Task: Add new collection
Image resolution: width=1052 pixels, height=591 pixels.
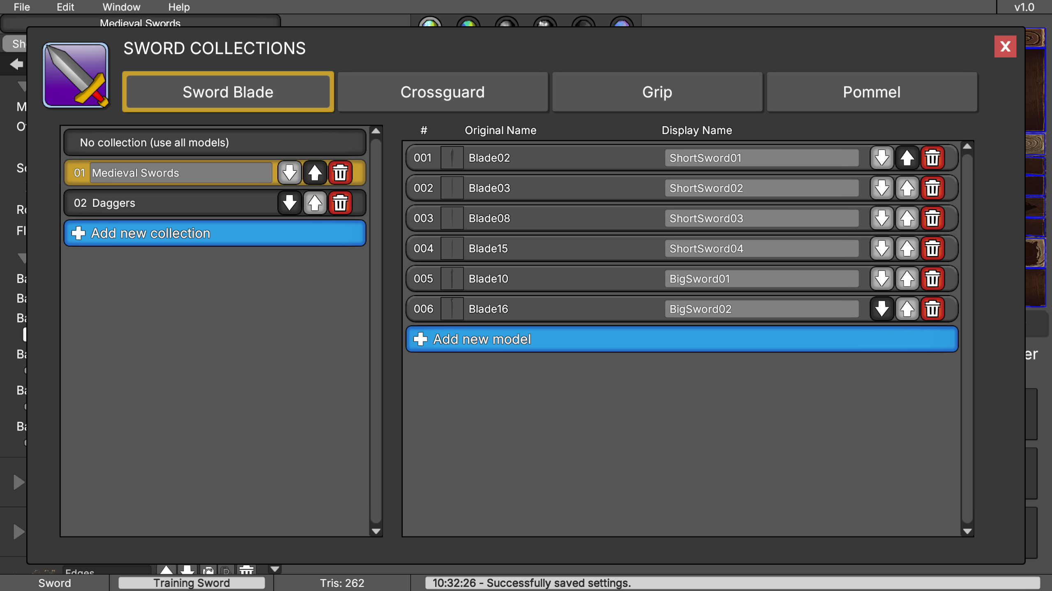Action: 215,233
